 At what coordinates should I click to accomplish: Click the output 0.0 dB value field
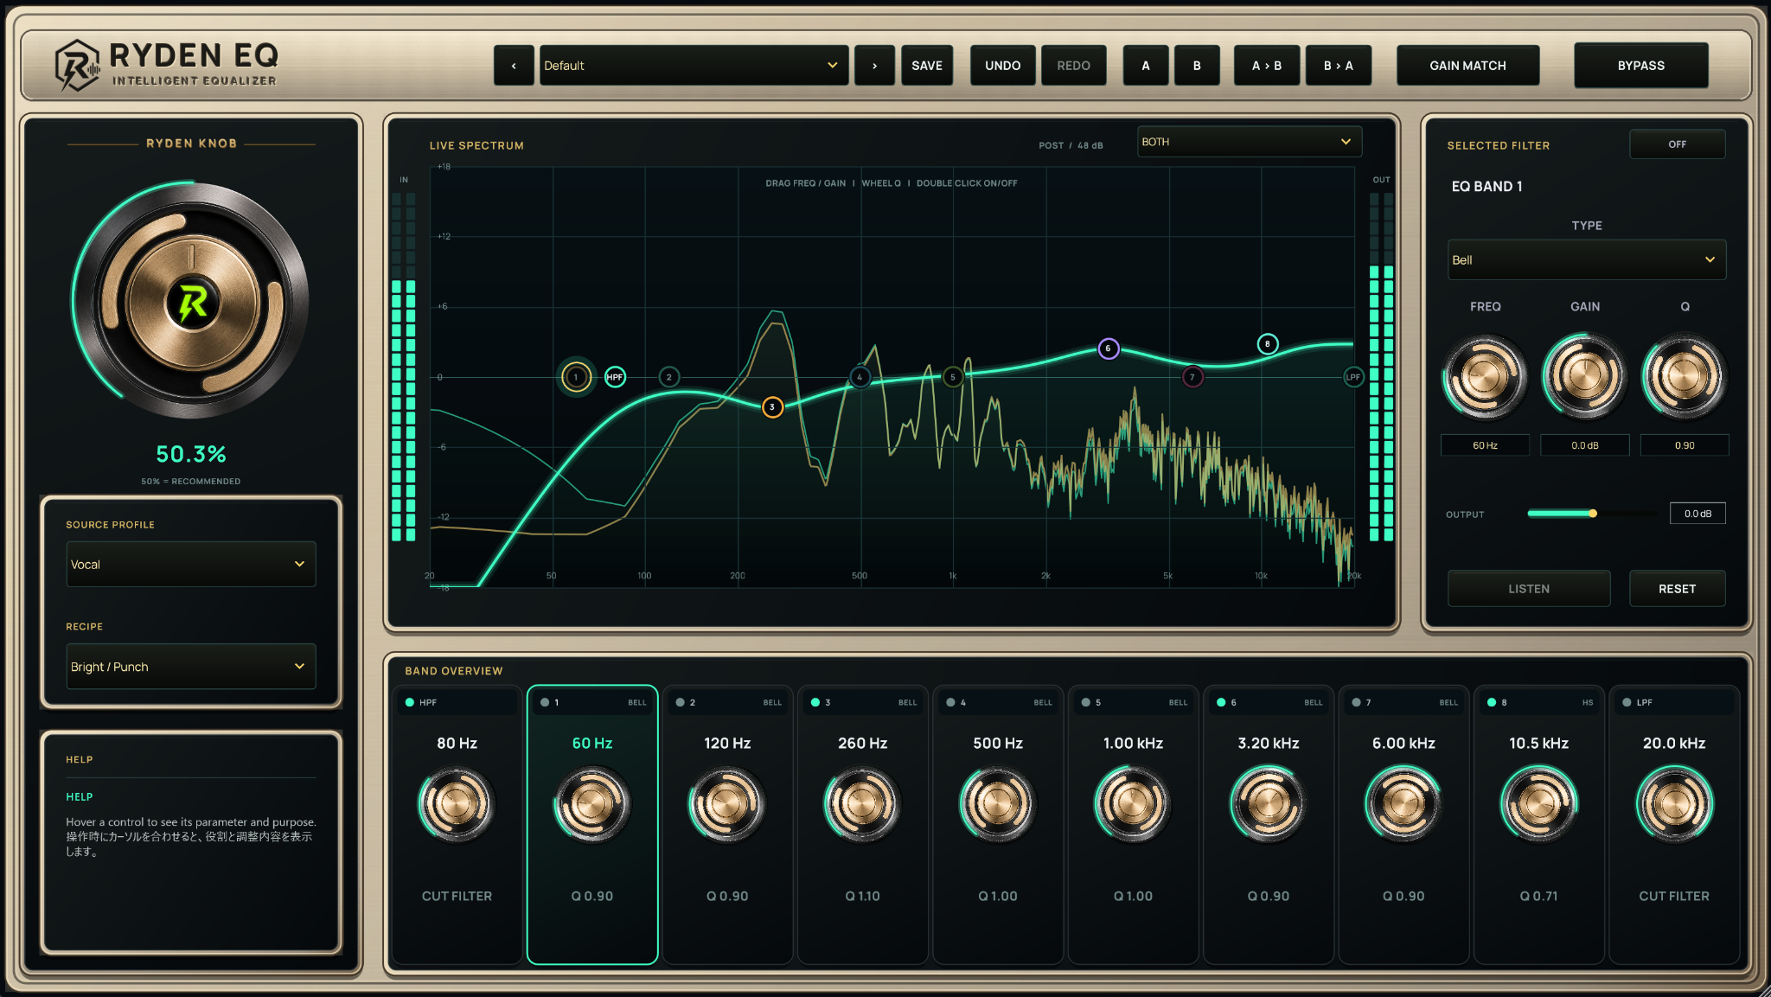pyautogui.click(x=1697, y=514)
